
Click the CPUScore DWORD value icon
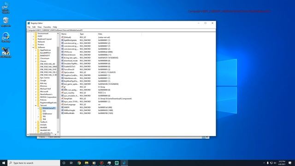[x=63, y=52]
